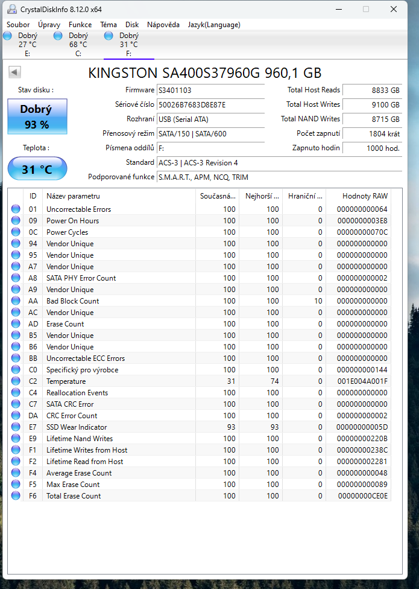Click the Dobrý 93 % health status button
Image resolution: width=419 pixels, height=589 pixels.
pos(37,117)
